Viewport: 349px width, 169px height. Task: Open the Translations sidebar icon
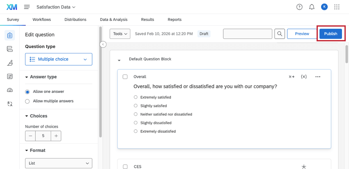[x=10, y=104]
